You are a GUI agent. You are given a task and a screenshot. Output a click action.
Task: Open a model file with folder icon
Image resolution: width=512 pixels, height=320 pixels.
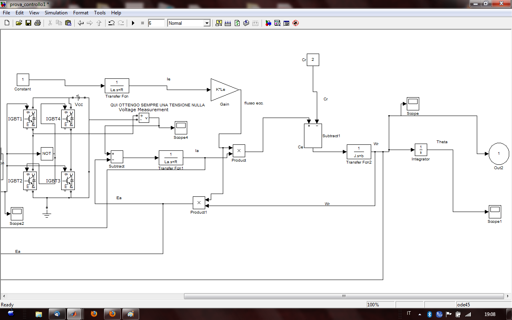[19, 23]
